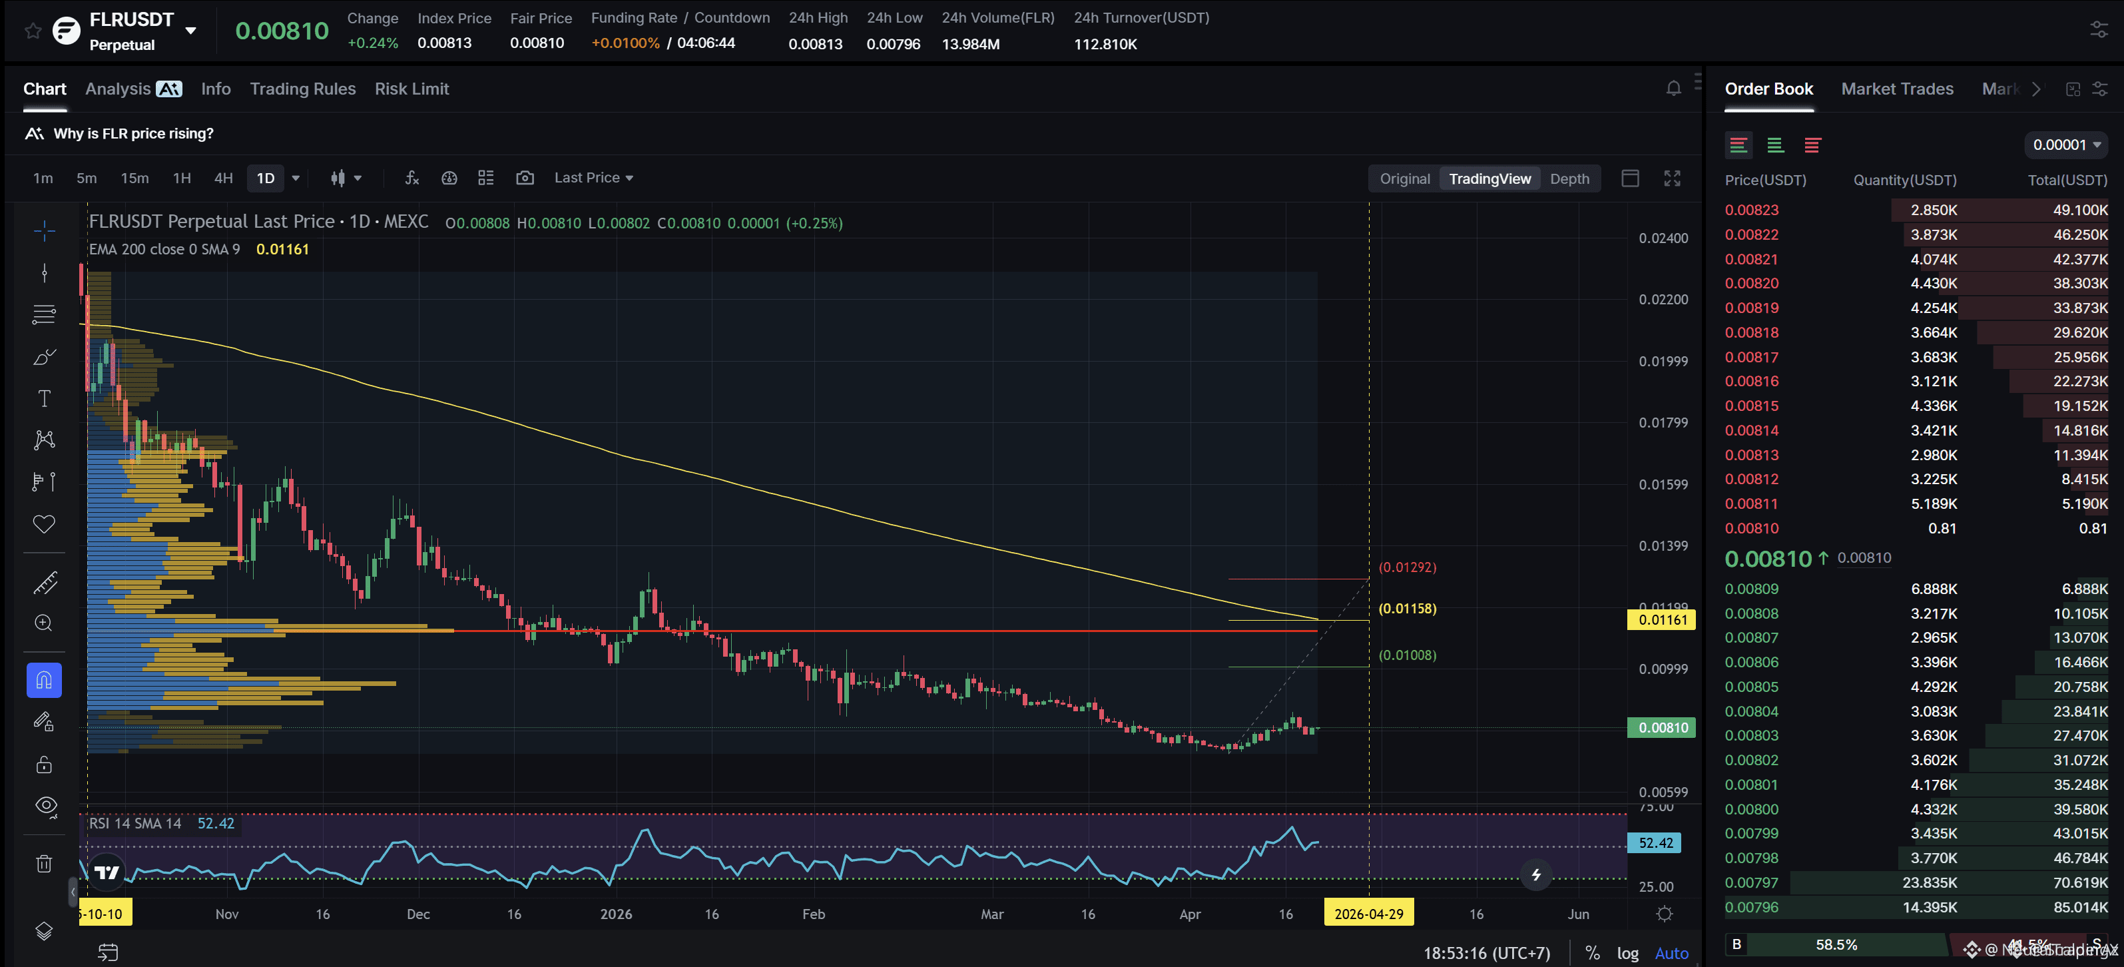The image size is (2124, 967).
Task: Select the Text annotation tool
Action: [x=45, y=399]
